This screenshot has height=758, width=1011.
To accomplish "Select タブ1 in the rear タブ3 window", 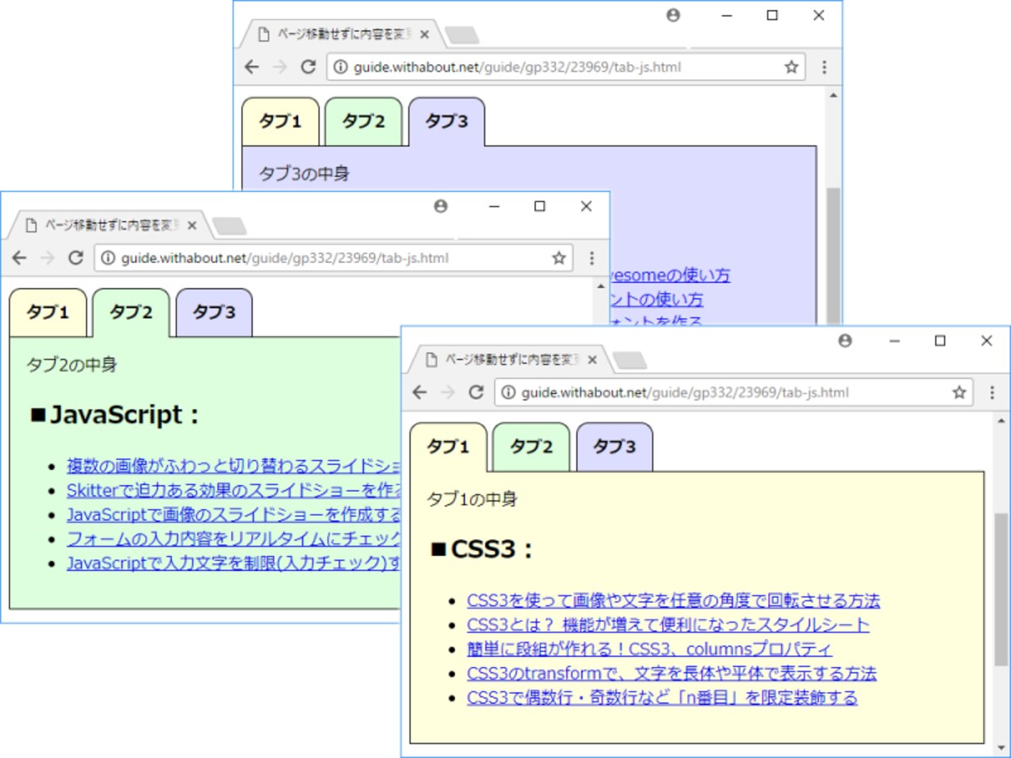I will pyautogui.click(x=281, y=121).
